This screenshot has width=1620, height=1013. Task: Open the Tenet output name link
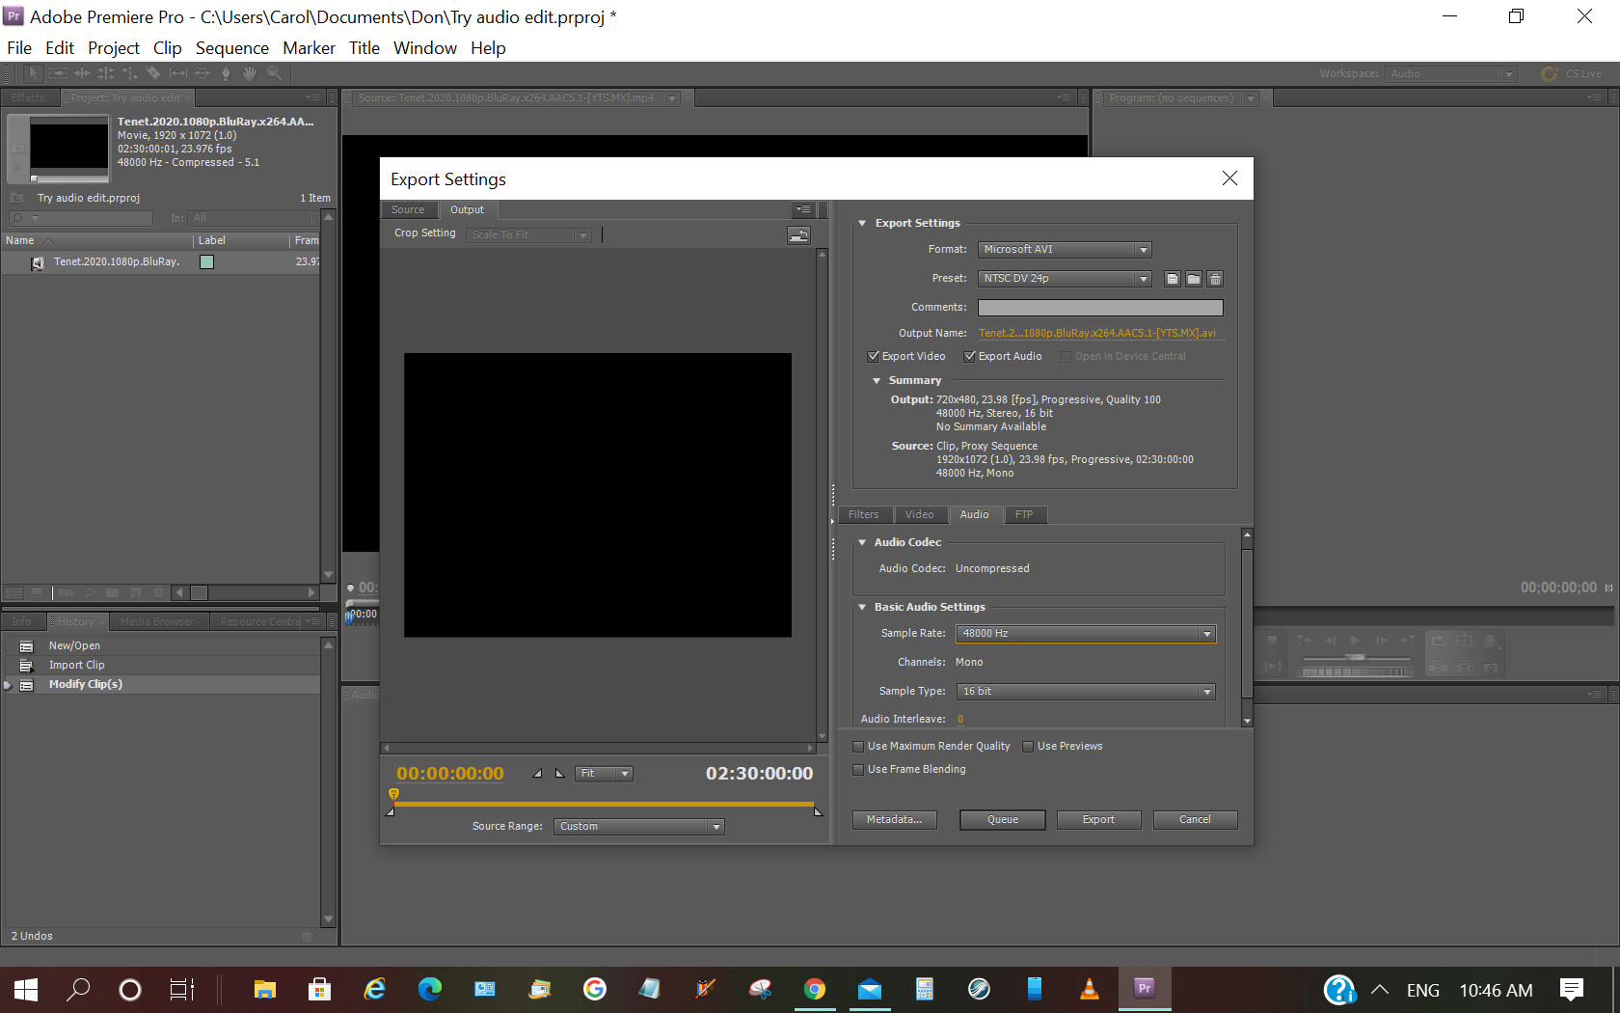[x=1099, y=333]
